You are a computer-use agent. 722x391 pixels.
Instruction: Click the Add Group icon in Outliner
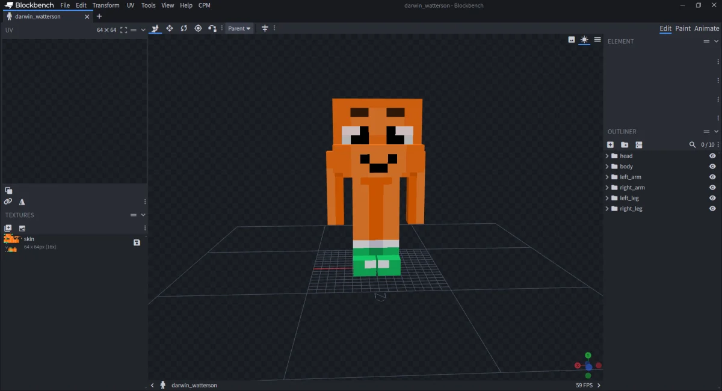(625, 145)
